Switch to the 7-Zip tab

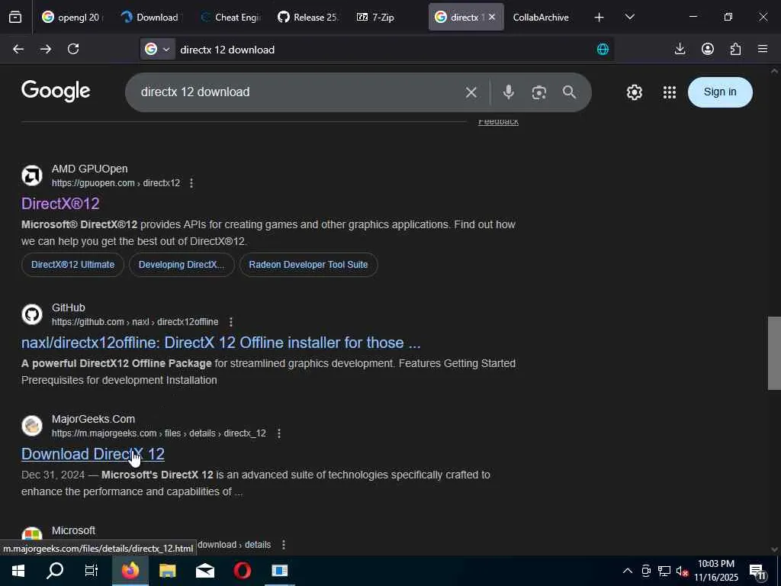(376, 18)
